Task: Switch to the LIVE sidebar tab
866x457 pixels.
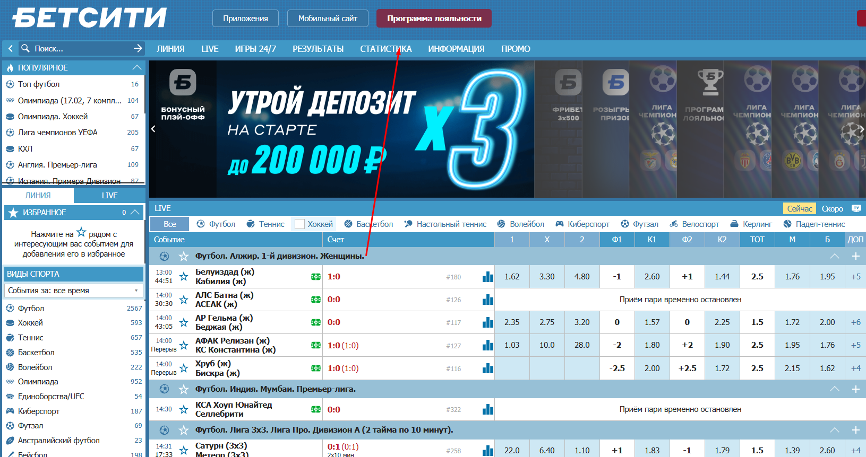Action: pos(109,196)
